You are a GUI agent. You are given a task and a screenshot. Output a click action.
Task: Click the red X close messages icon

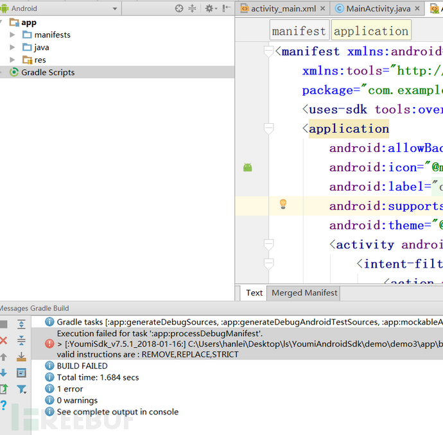point(3,341)
